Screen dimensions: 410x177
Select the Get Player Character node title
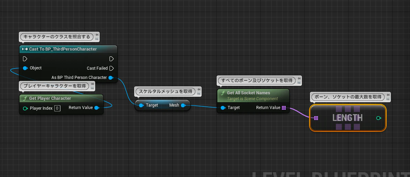click(50, 98)
